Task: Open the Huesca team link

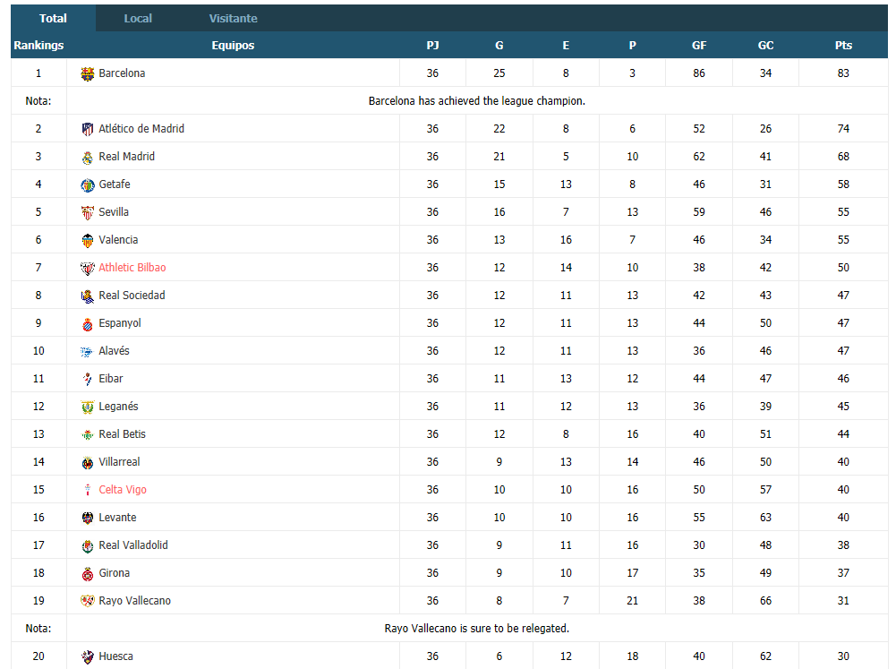Action: click(x=115, y=656)
